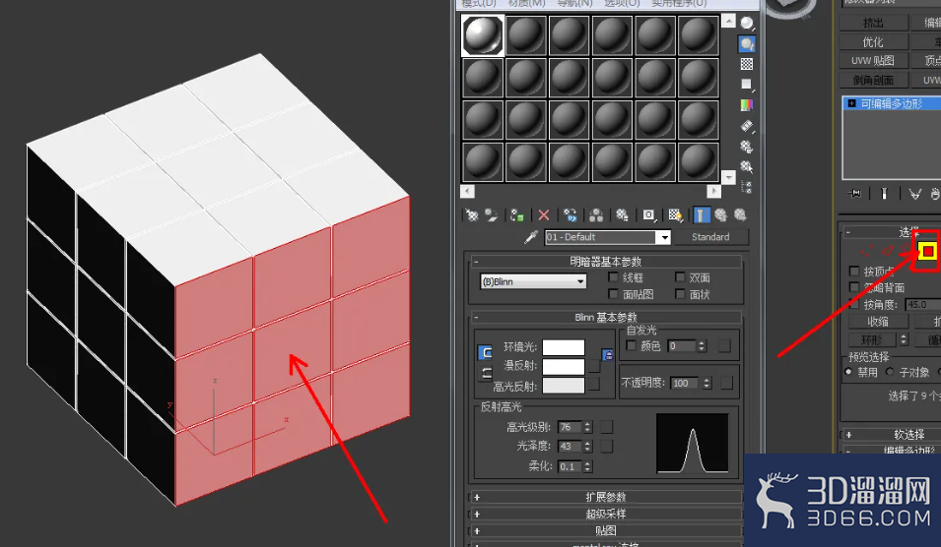Open the 材质(M) menu
The image size is (941, 547).
526,3
